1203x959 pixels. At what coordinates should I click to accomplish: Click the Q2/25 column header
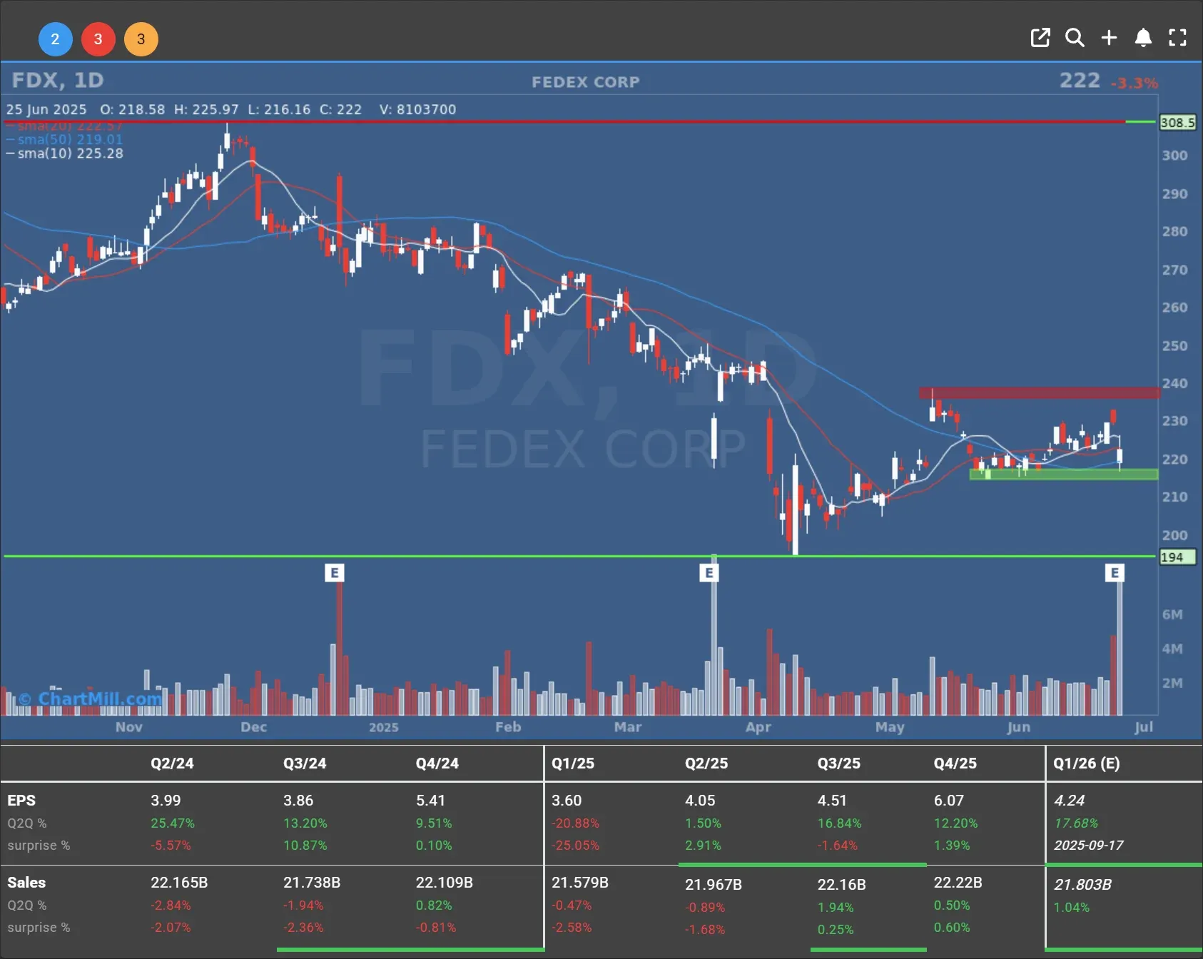coord(706,763)
